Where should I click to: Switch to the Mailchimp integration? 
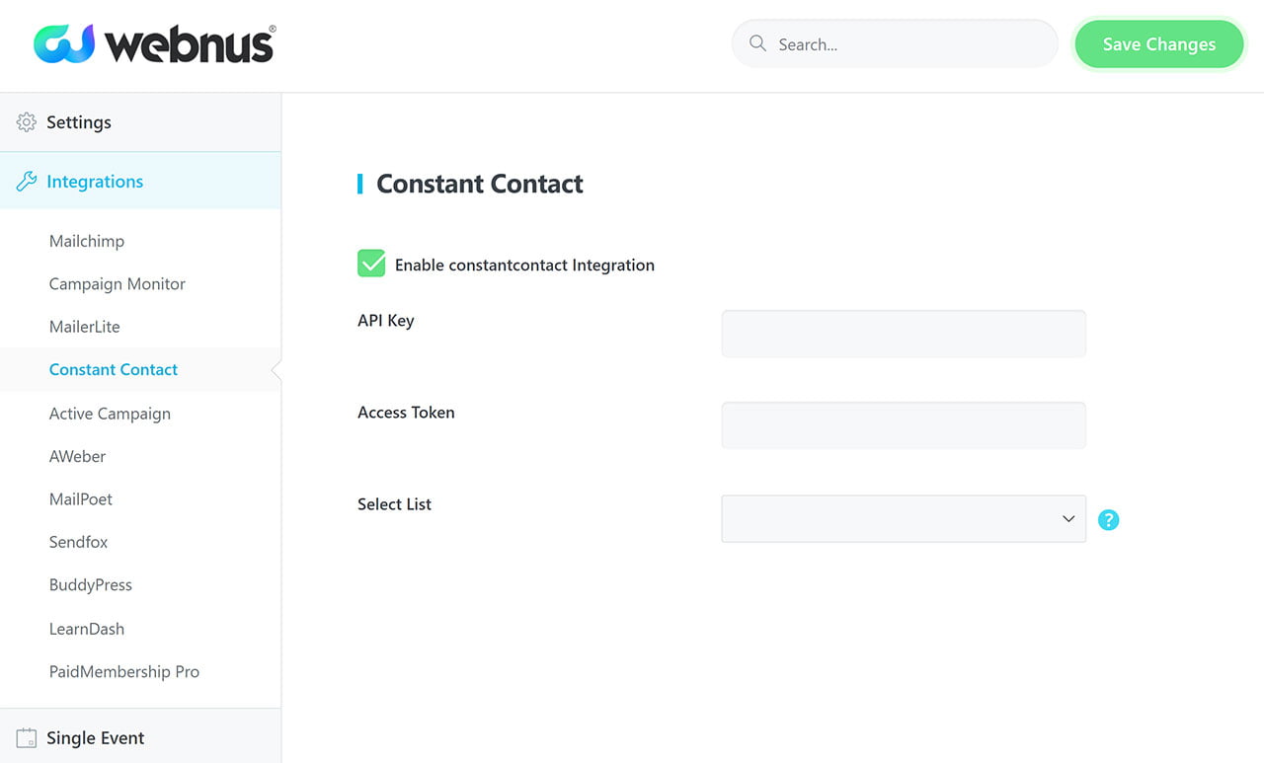(86, 241)
